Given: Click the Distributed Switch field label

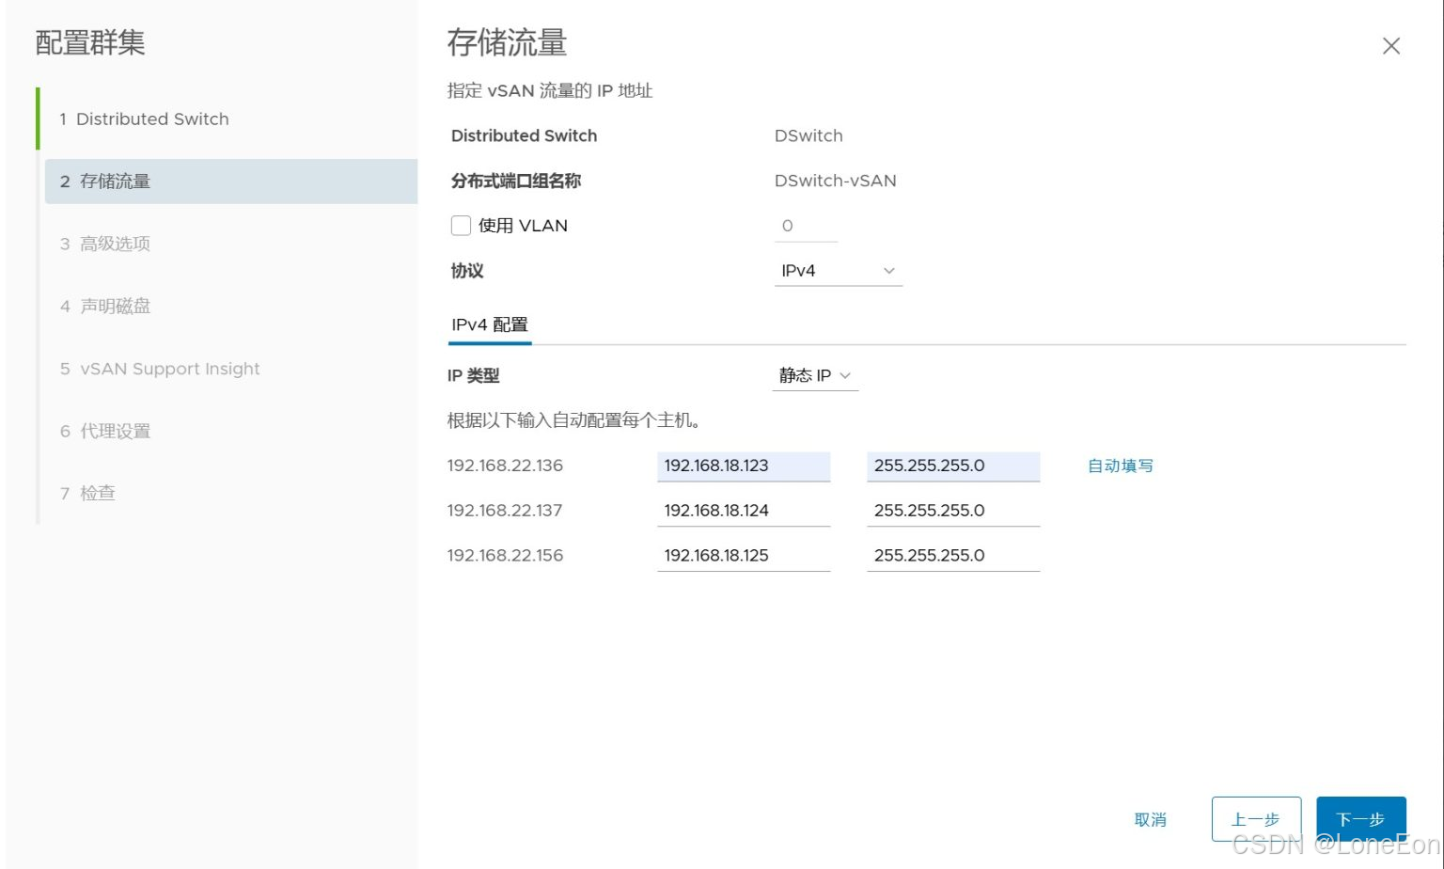Looking at the screenshot, I should (x=524, y=135).
